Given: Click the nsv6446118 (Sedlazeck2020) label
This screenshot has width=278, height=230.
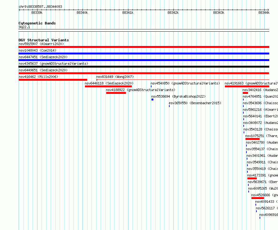Looking at the screenshot, I should [x=109, y=83].
